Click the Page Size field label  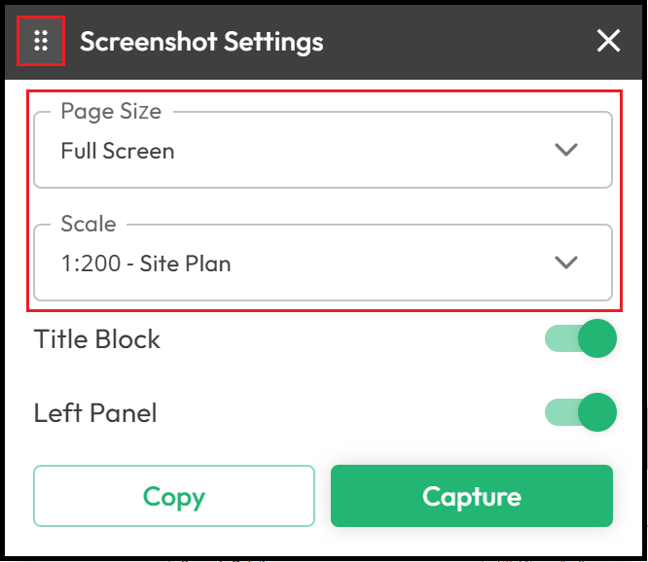(x=111, y=111)
